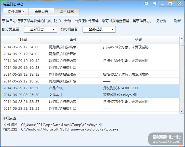Click result 扫描4775个对象，未发现威胁
185x147 pixels.
tap(126, 102)
